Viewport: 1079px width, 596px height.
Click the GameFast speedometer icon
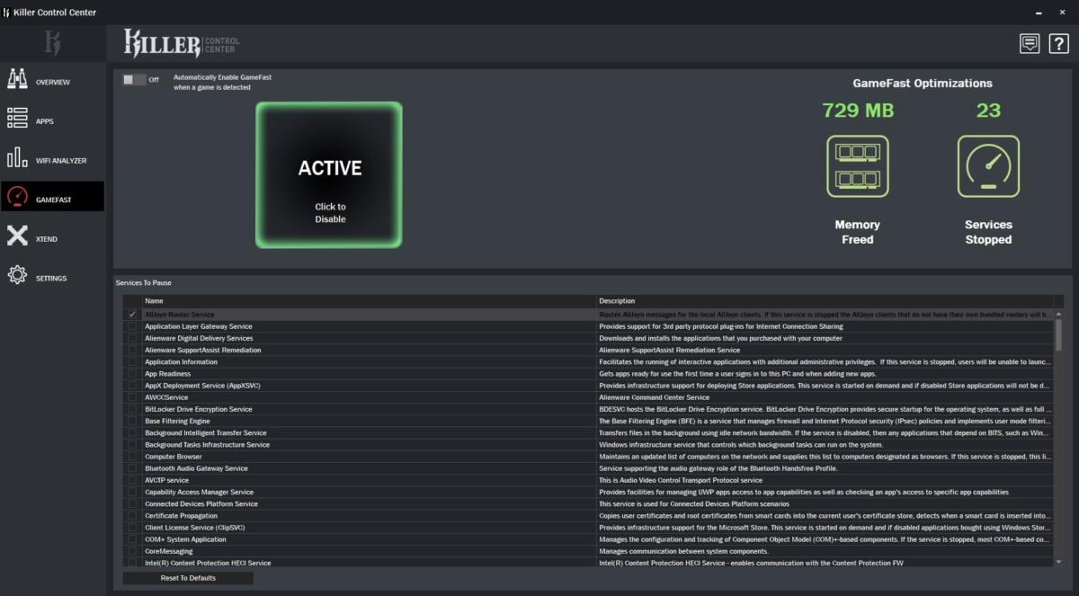(x=17, y=197)
